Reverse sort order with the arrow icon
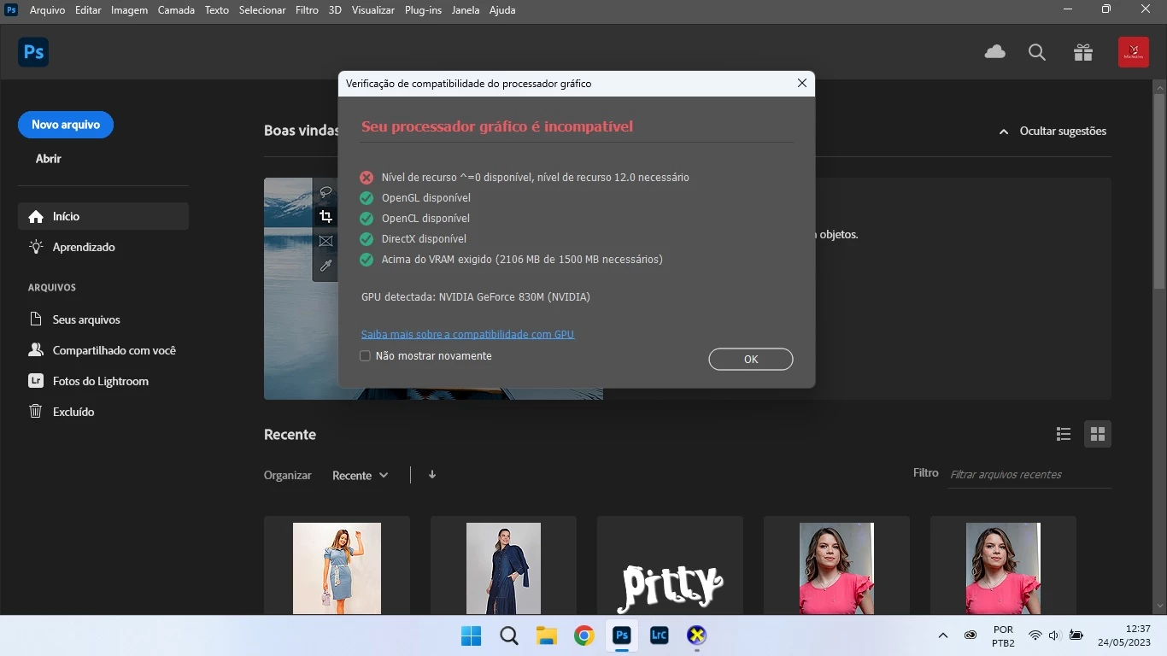 click(432, 475)
